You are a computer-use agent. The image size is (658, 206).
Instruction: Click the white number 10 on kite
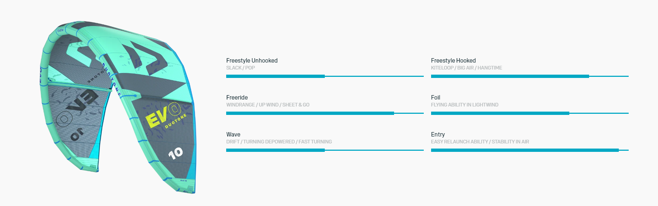pyautogui.click(x=176, y=153)
